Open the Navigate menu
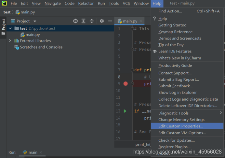 click(53, 4)
